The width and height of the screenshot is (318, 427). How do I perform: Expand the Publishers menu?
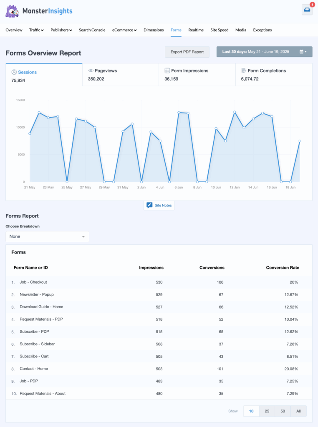tap(61, 30)
